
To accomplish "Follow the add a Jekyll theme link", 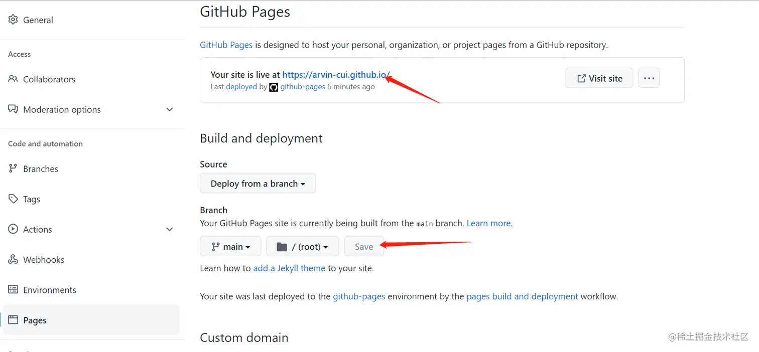I will click(289, 268).
